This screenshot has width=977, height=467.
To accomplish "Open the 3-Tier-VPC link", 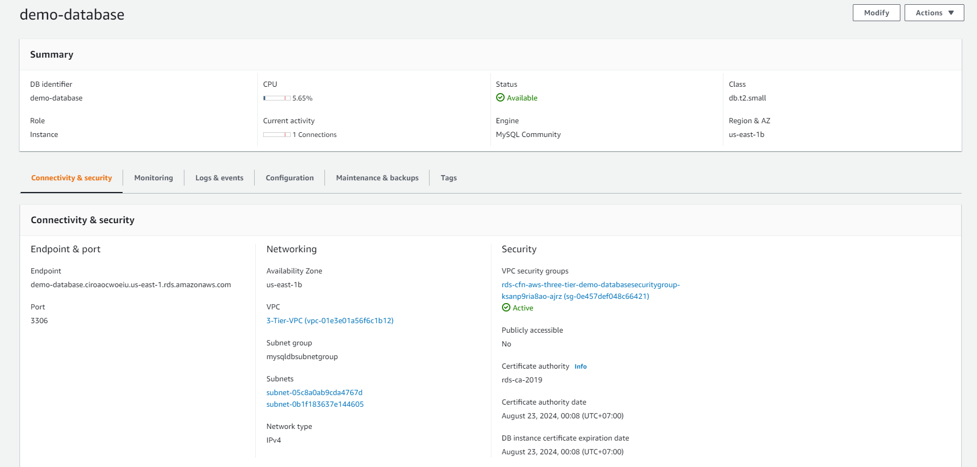I will click(330, 321).
